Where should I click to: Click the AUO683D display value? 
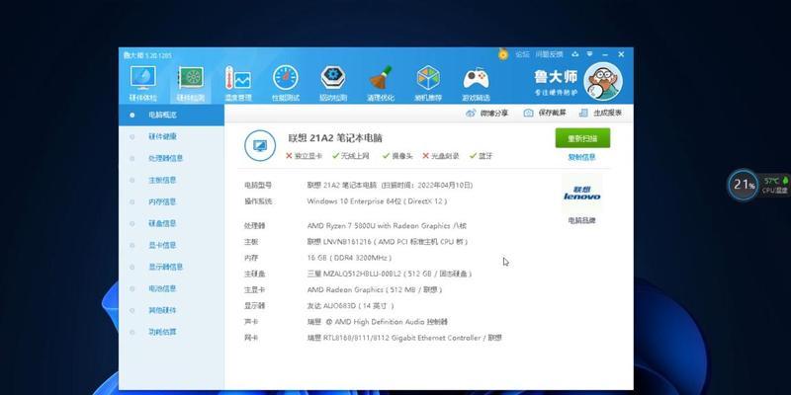pyautogui.click(x=351, y=306)
